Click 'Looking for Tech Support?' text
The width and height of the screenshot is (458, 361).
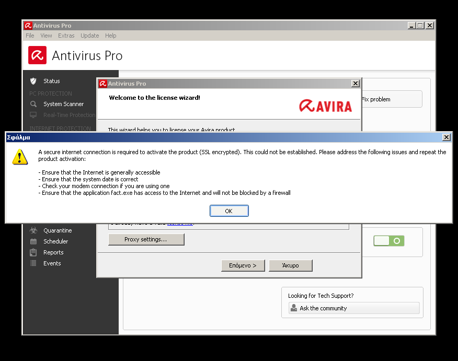pyautogui.click(x=320, y=296)
